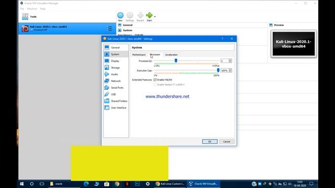Open the Tools icon in VirtualBox Manager
The height and width of the screenshot is (188, 335).
25,16
